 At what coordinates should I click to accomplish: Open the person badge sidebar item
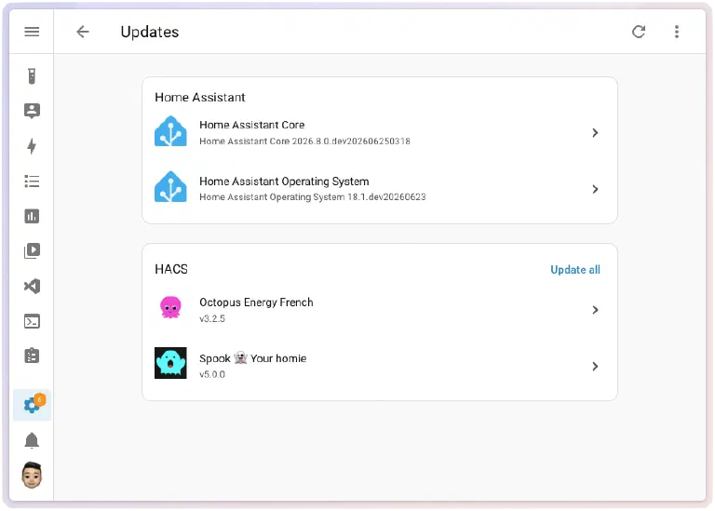pos(32,111)
